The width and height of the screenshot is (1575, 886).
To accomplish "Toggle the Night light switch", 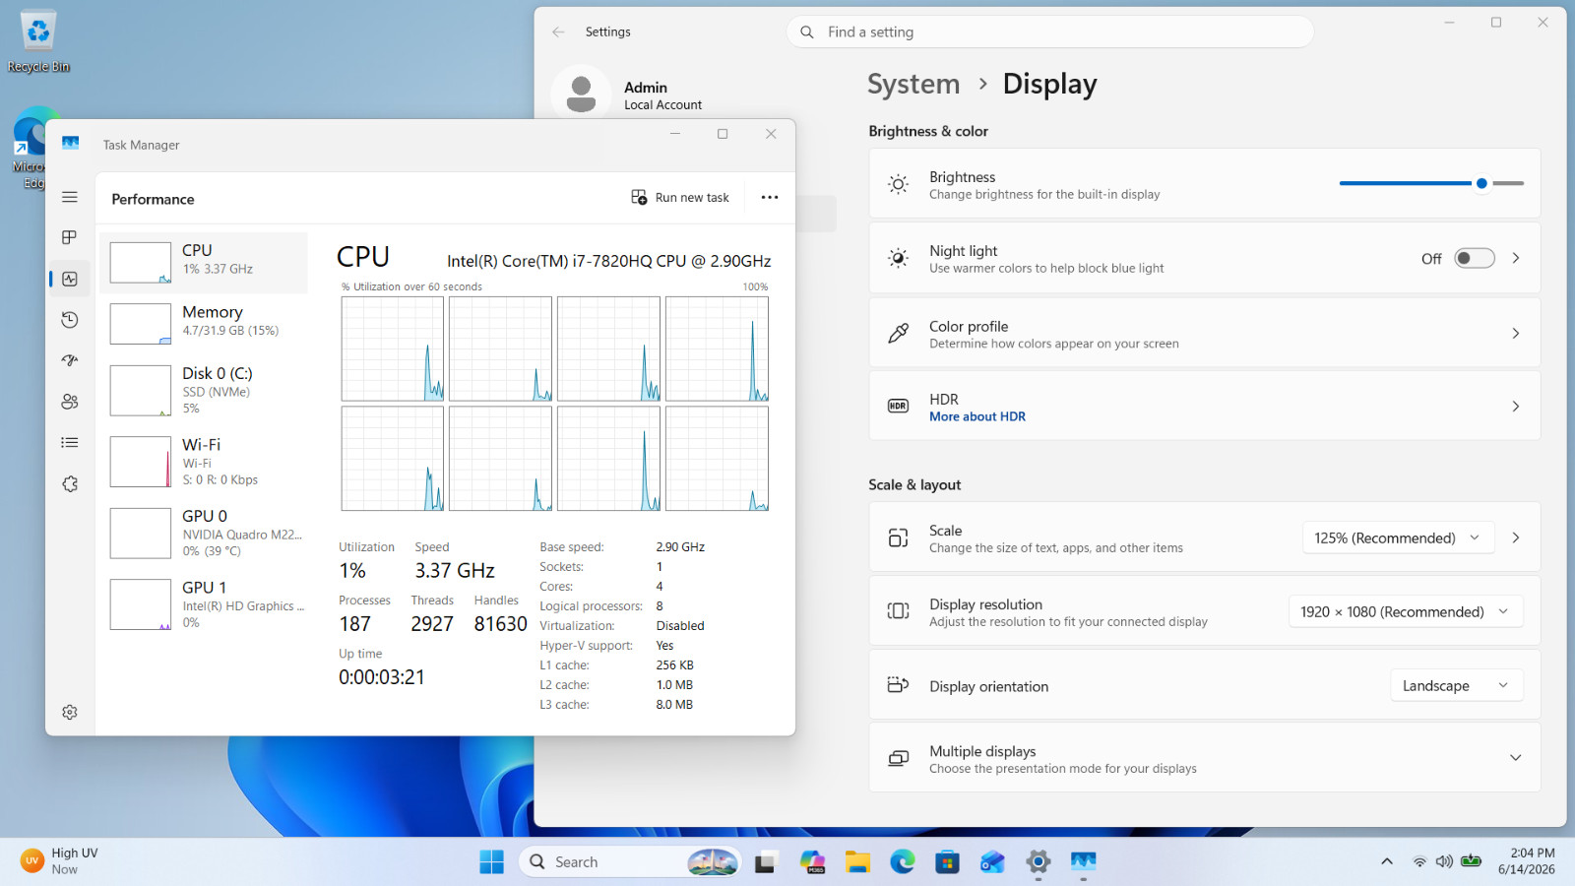I will pos(1475,258).
